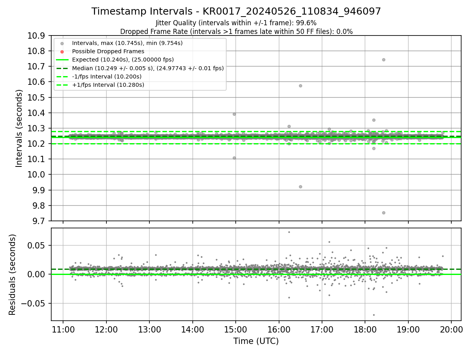The width and height of the screenshot is (473, 355).
Task: Click the minimum outlier point near 9.754s
Action: [x=384, y=213]
